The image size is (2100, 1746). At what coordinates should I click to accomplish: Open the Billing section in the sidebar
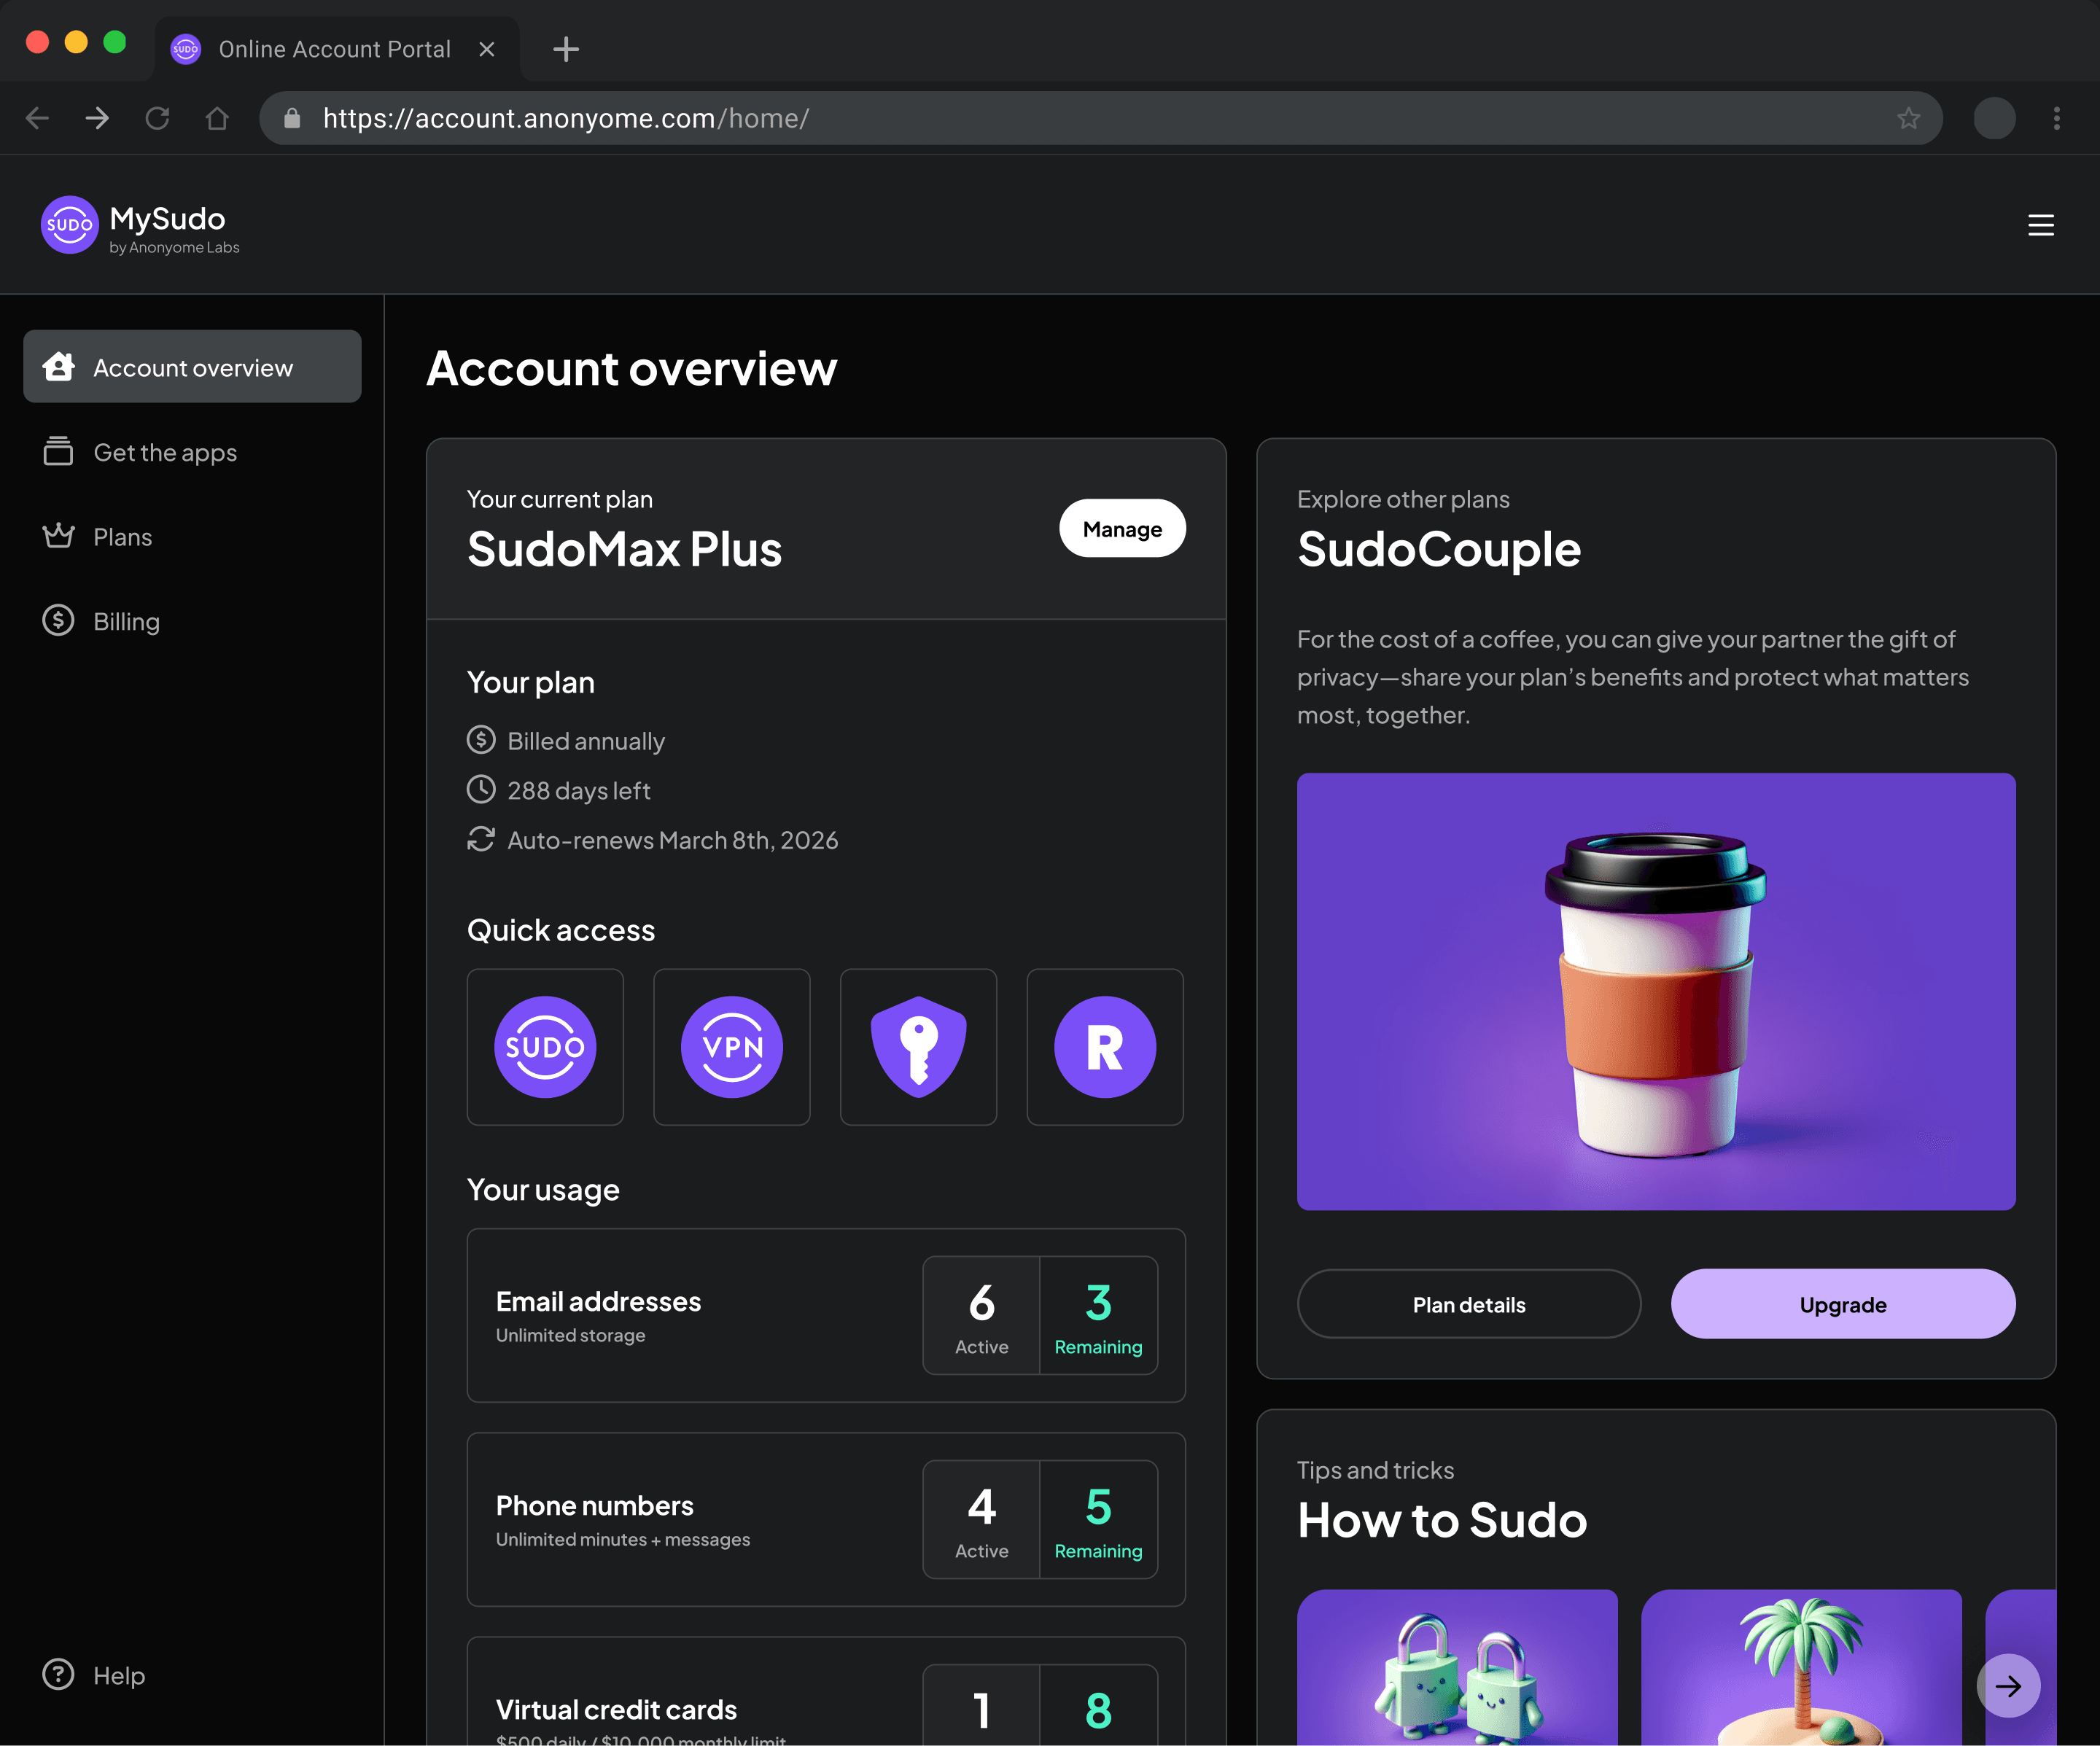tap(126, 621)
